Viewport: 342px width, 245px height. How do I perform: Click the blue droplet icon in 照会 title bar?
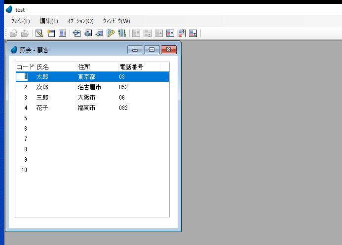(14, 50)
